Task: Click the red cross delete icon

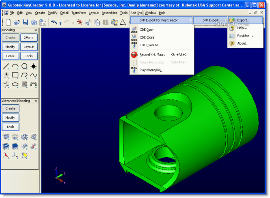Action: pyautogui.click(x=80, y=22)
